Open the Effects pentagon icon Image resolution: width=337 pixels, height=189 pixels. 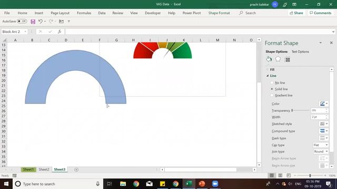[278, 59]
